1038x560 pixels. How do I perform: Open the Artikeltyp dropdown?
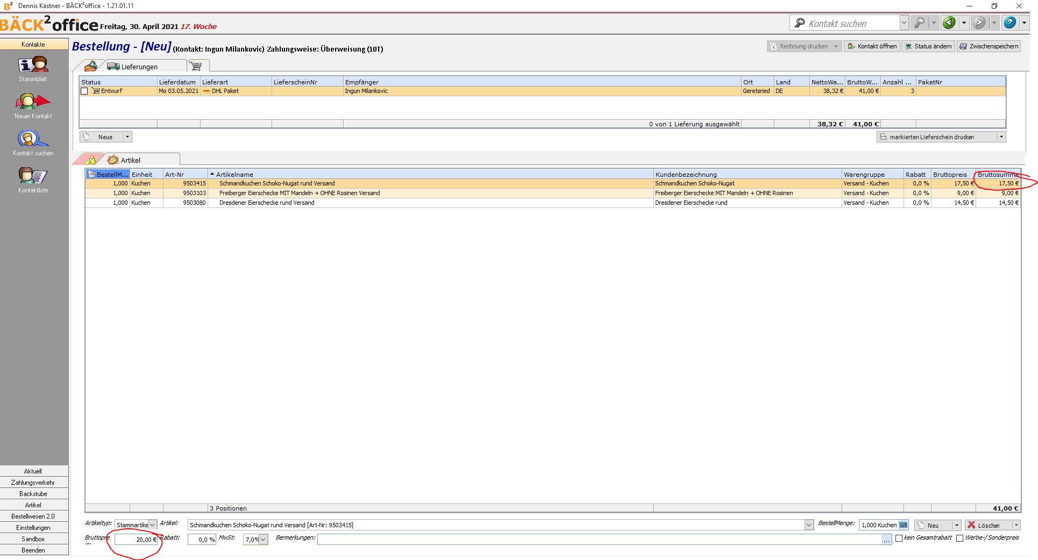tap(152, 525)
